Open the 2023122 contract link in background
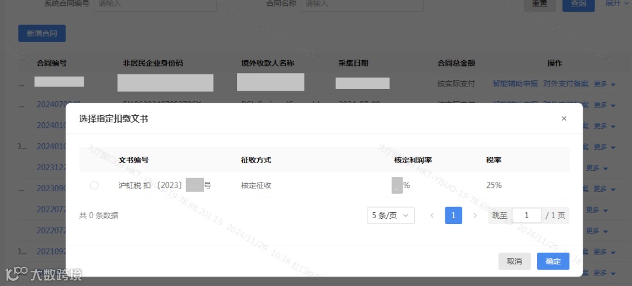The image size is (632, 286). 51,168
